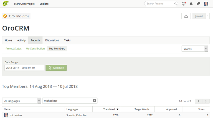Click the 2212 target words value
Viewport: 213px width, 121px height.
tap(150, 115)
